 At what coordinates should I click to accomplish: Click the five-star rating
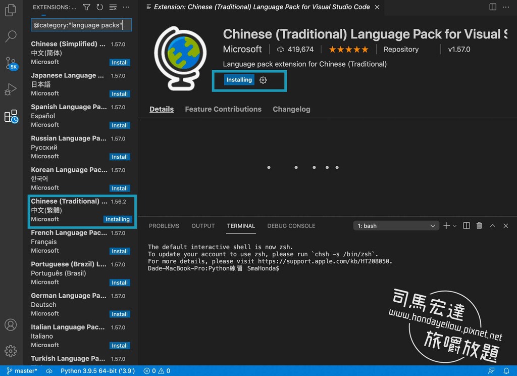coord(348,50)
